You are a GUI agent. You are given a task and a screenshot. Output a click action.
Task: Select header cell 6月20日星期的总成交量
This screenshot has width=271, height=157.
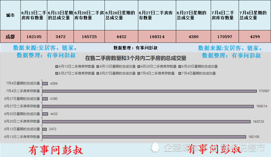click(121, 15)
